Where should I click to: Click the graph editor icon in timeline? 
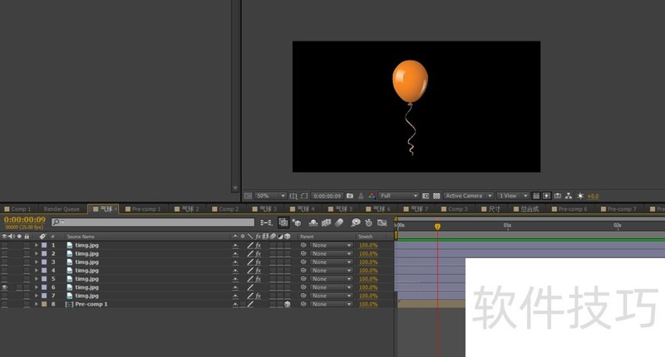click(382, 223)
